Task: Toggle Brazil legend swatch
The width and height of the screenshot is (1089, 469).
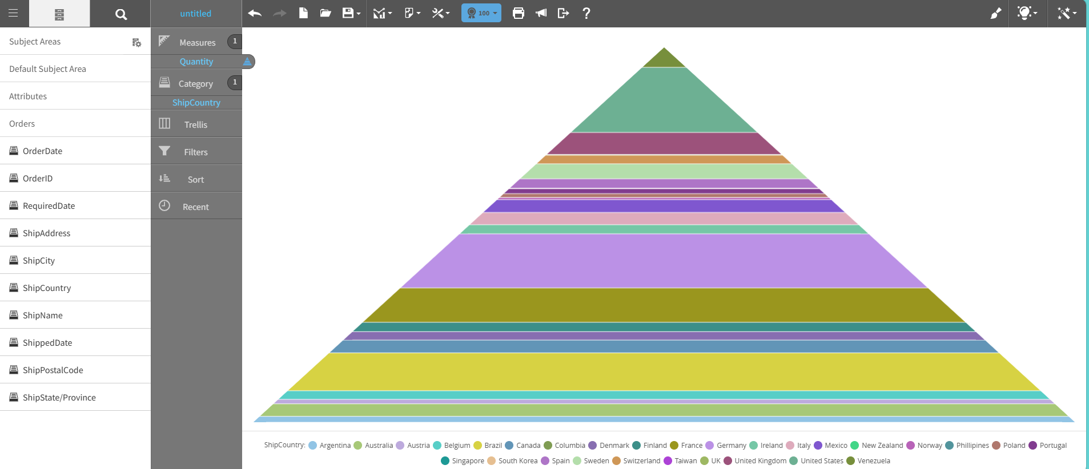Action: coord(477,446)
